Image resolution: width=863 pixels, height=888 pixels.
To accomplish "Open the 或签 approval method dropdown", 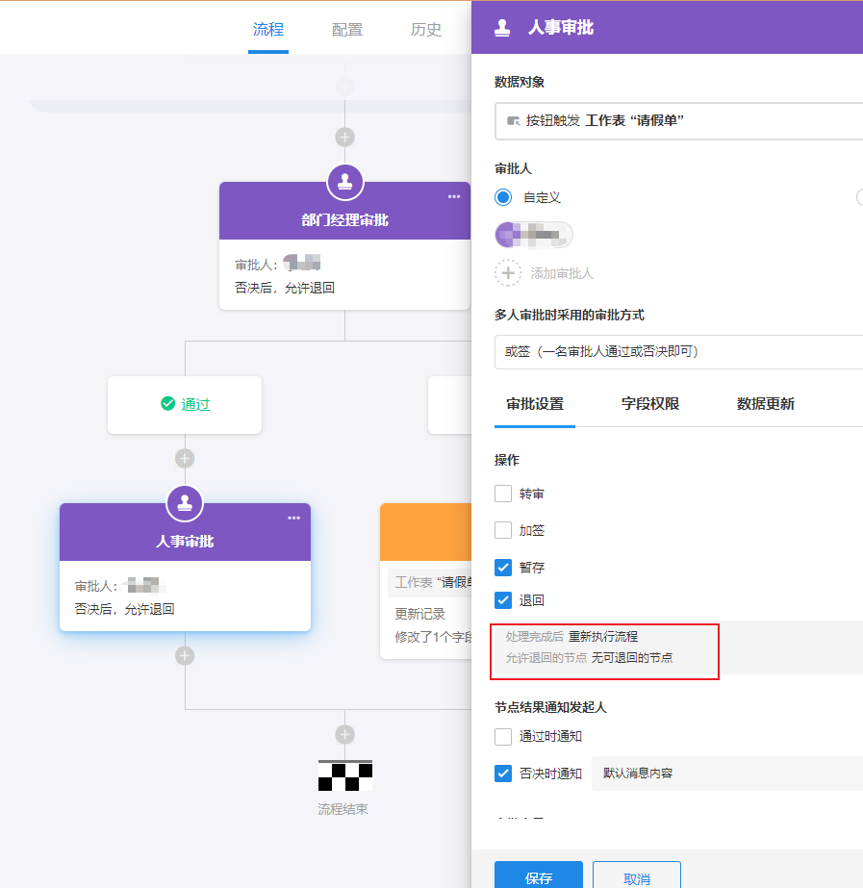I will coord(677,351).
